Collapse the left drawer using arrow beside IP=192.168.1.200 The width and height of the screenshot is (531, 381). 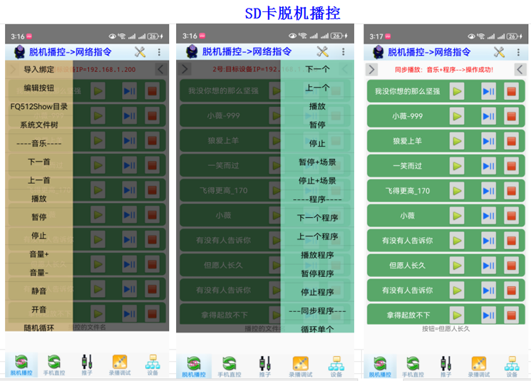point(160,69)
